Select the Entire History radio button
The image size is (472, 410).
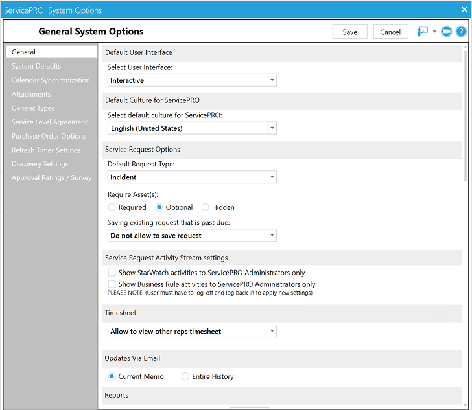(x=185, y=376)
